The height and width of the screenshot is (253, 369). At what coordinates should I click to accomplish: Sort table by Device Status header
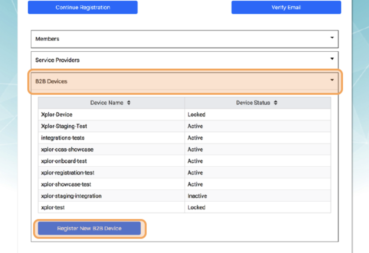coord(253,103)
